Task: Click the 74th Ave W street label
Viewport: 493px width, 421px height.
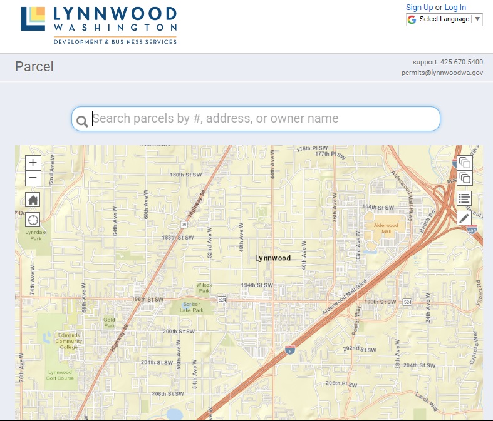Action: [32, 280]
